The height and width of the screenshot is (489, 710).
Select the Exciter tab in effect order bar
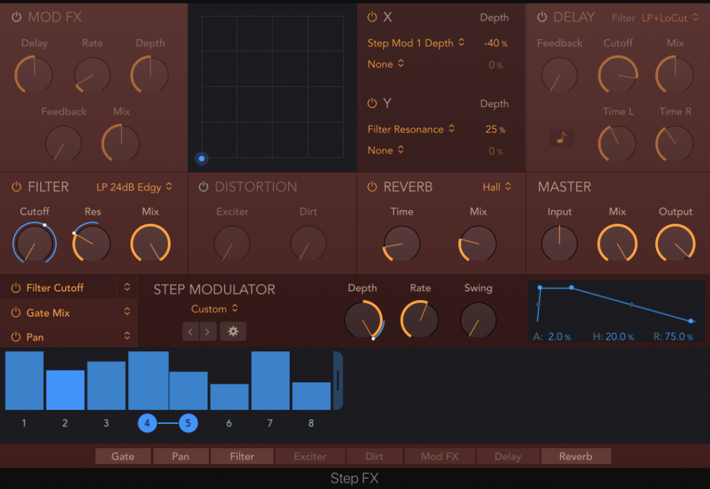pyautogui.click(x=310, y=456)
